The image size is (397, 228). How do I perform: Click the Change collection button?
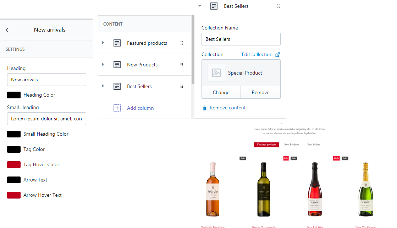pos(221,92)
